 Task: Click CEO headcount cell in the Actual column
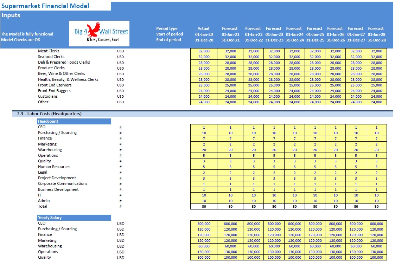[x=204, y=127]
